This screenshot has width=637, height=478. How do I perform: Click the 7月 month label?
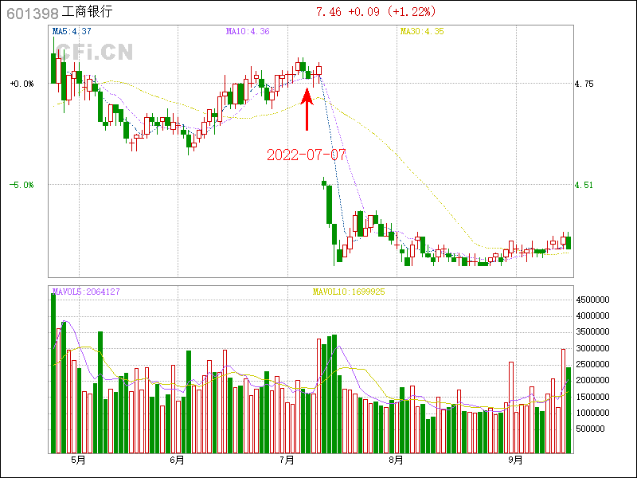287,460
